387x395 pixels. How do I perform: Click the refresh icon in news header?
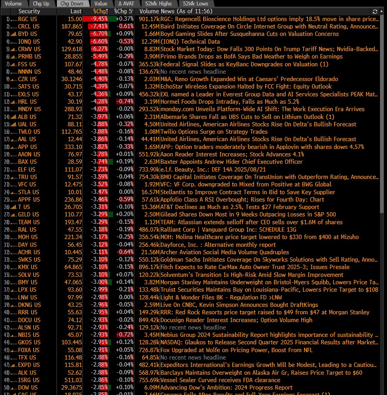coord(375,12)
